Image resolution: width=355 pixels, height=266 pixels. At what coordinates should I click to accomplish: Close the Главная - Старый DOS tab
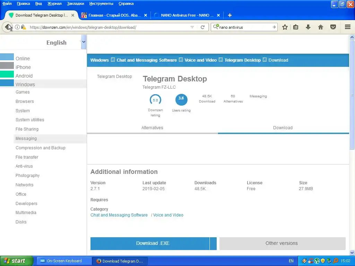coord(146,15)
